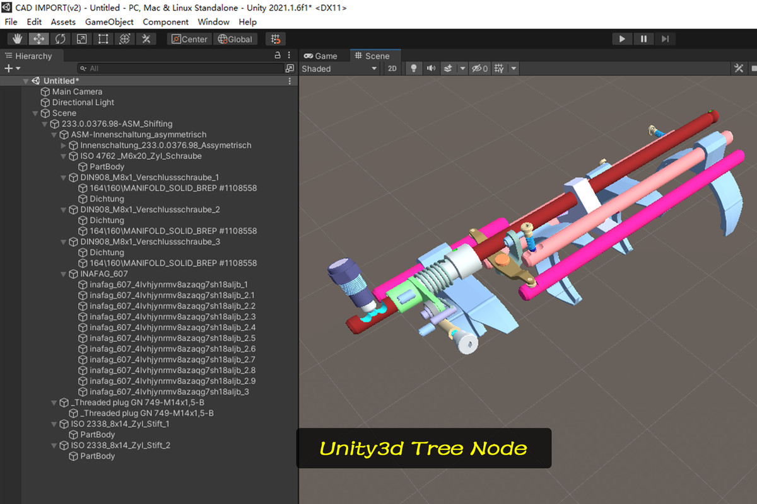The height and width of the screenshot is (504, 757).
Task: Open the Window menu
Action: pyautogui.click(x=213, y=21)
